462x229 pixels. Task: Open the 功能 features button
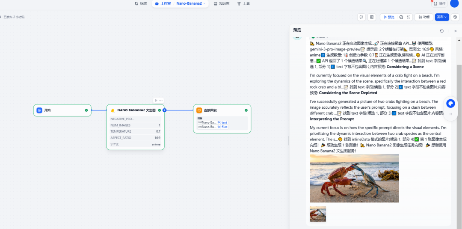(423, 17)
